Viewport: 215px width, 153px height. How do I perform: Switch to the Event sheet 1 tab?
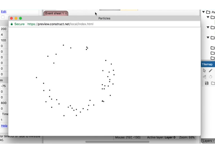click(x=54, y=13)
